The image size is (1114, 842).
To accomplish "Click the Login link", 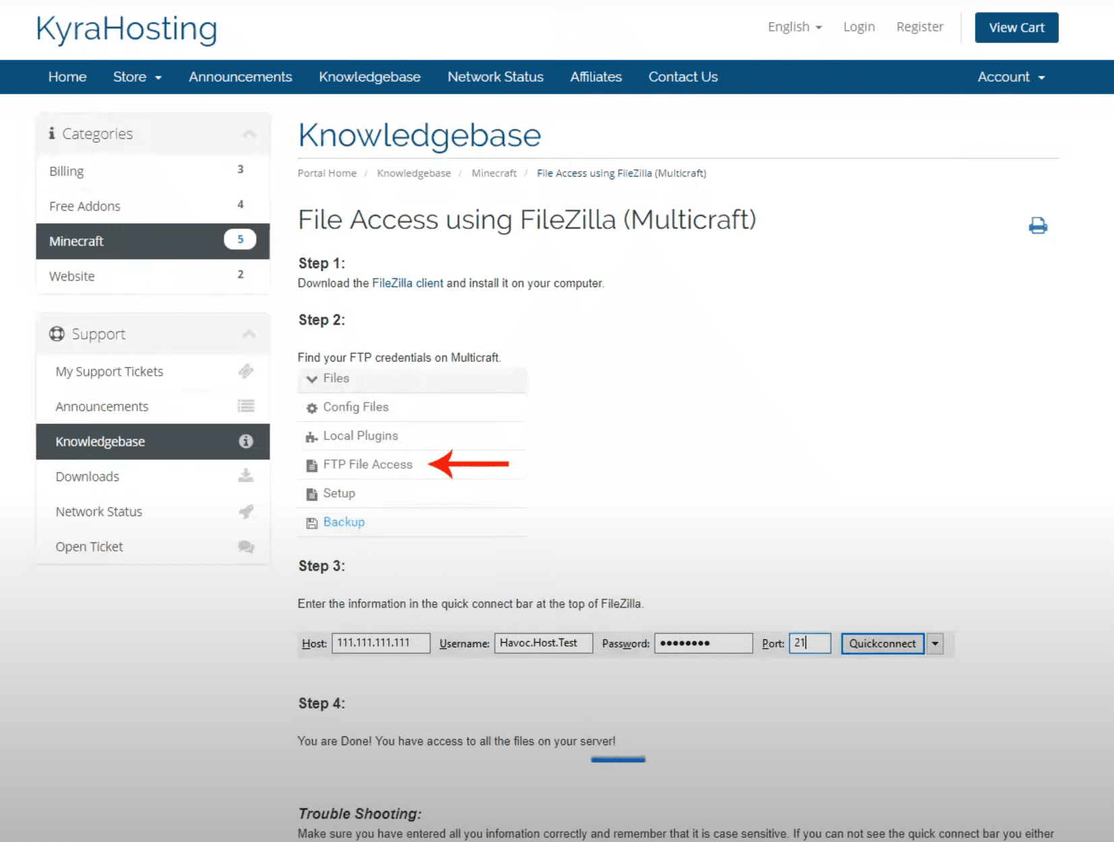I will (859, 27).
